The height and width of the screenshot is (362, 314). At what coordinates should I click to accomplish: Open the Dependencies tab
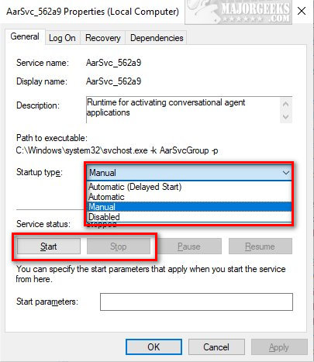pyautogui.click(x=157, y=38)
